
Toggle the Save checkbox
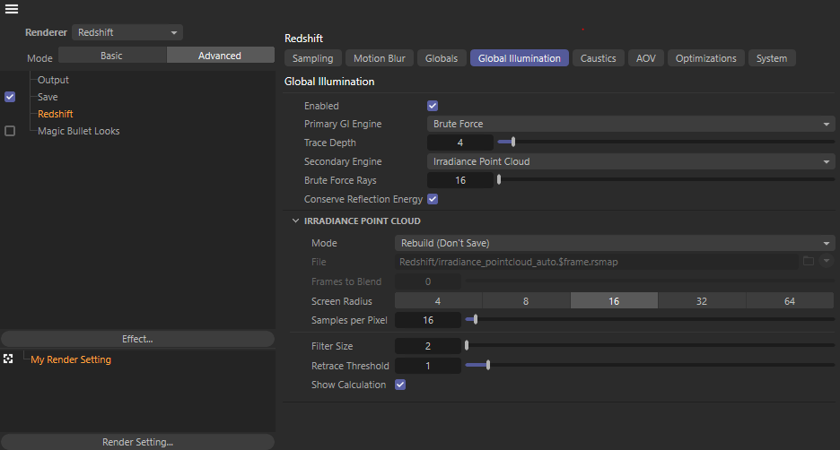point(10,97)
